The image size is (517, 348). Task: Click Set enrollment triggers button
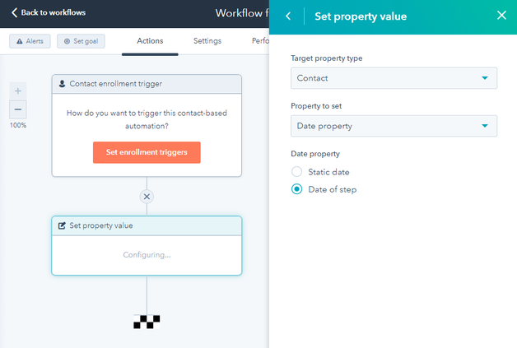[147, 152]
